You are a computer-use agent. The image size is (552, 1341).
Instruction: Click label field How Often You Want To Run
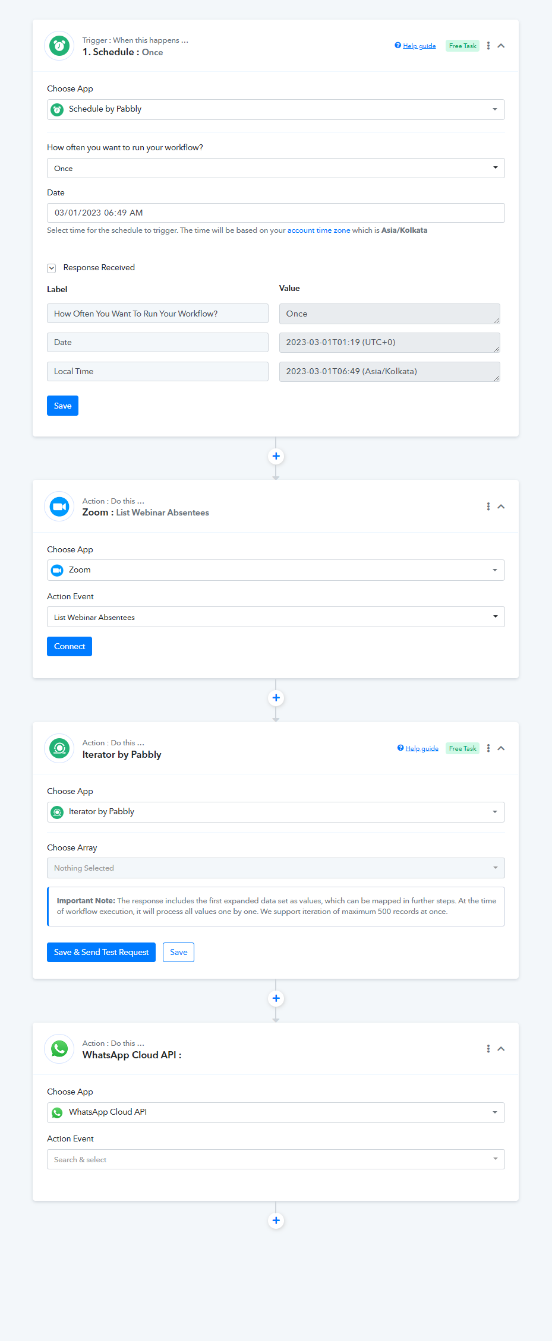[x=157, y=314]
